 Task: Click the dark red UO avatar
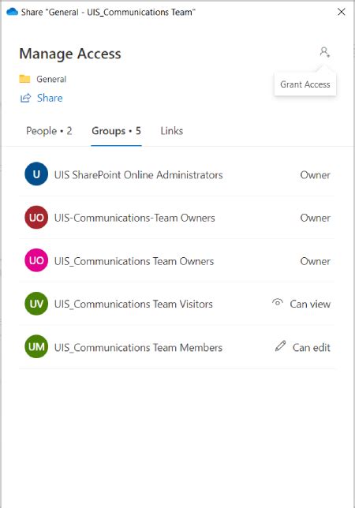[x=36, y=217]
